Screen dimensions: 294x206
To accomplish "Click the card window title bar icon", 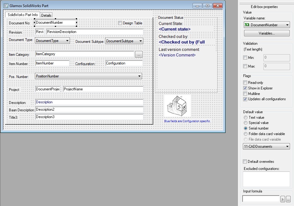I will click(6, 6).
